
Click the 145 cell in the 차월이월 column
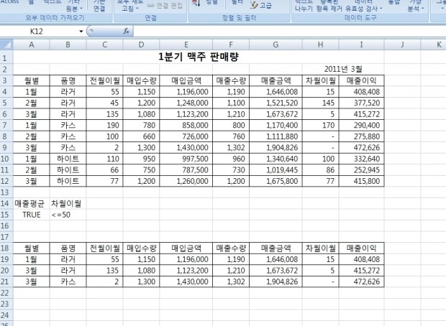[x=321, y=103]
